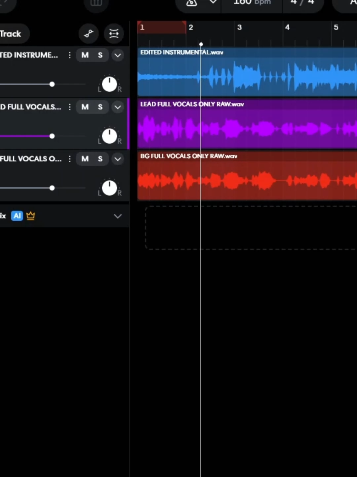This screenshot has height=477, width=357.
Task: Click pan knob of LEAD vocals track
Action: (109, 136)
